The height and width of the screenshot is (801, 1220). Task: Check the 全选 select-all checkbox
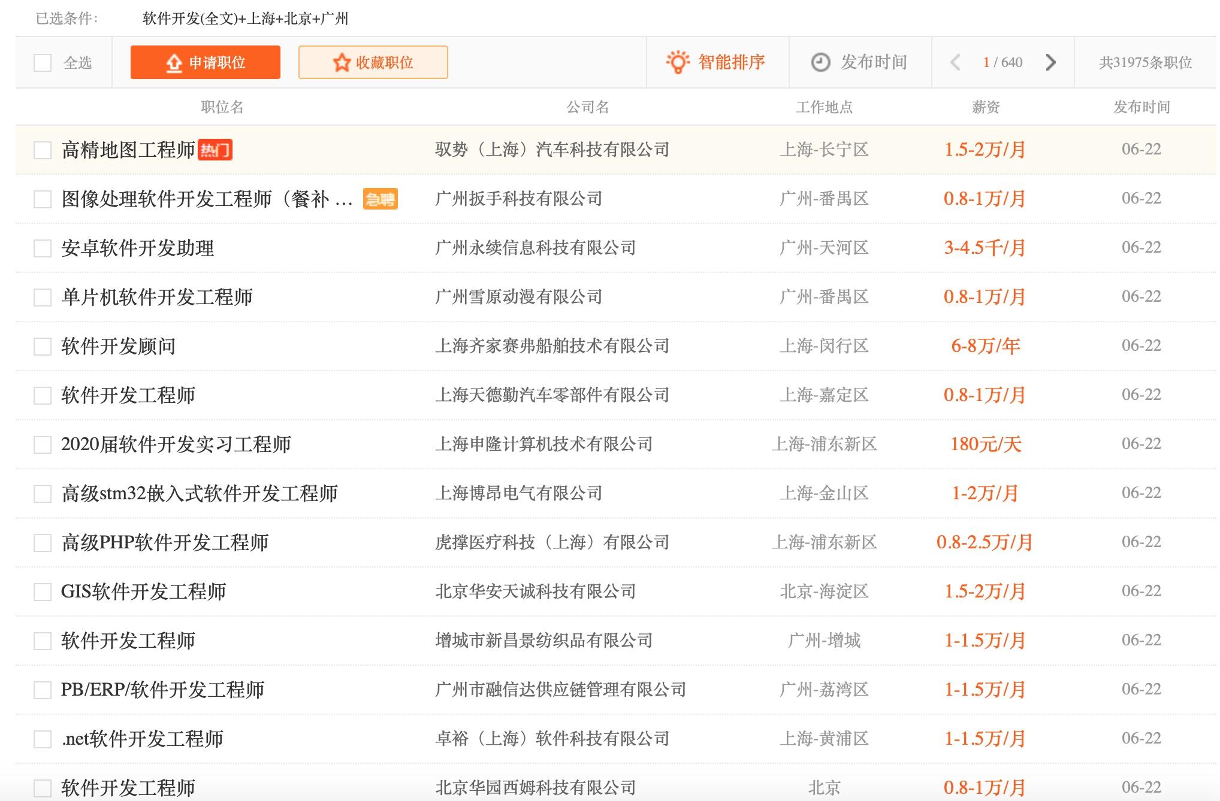(43, 62)
